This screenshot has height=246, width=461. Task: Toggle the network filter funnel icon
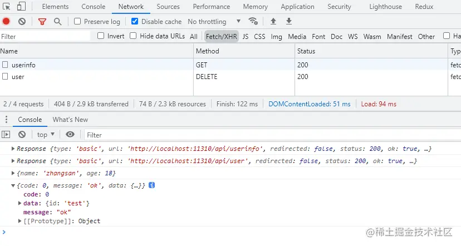[42, 22]
